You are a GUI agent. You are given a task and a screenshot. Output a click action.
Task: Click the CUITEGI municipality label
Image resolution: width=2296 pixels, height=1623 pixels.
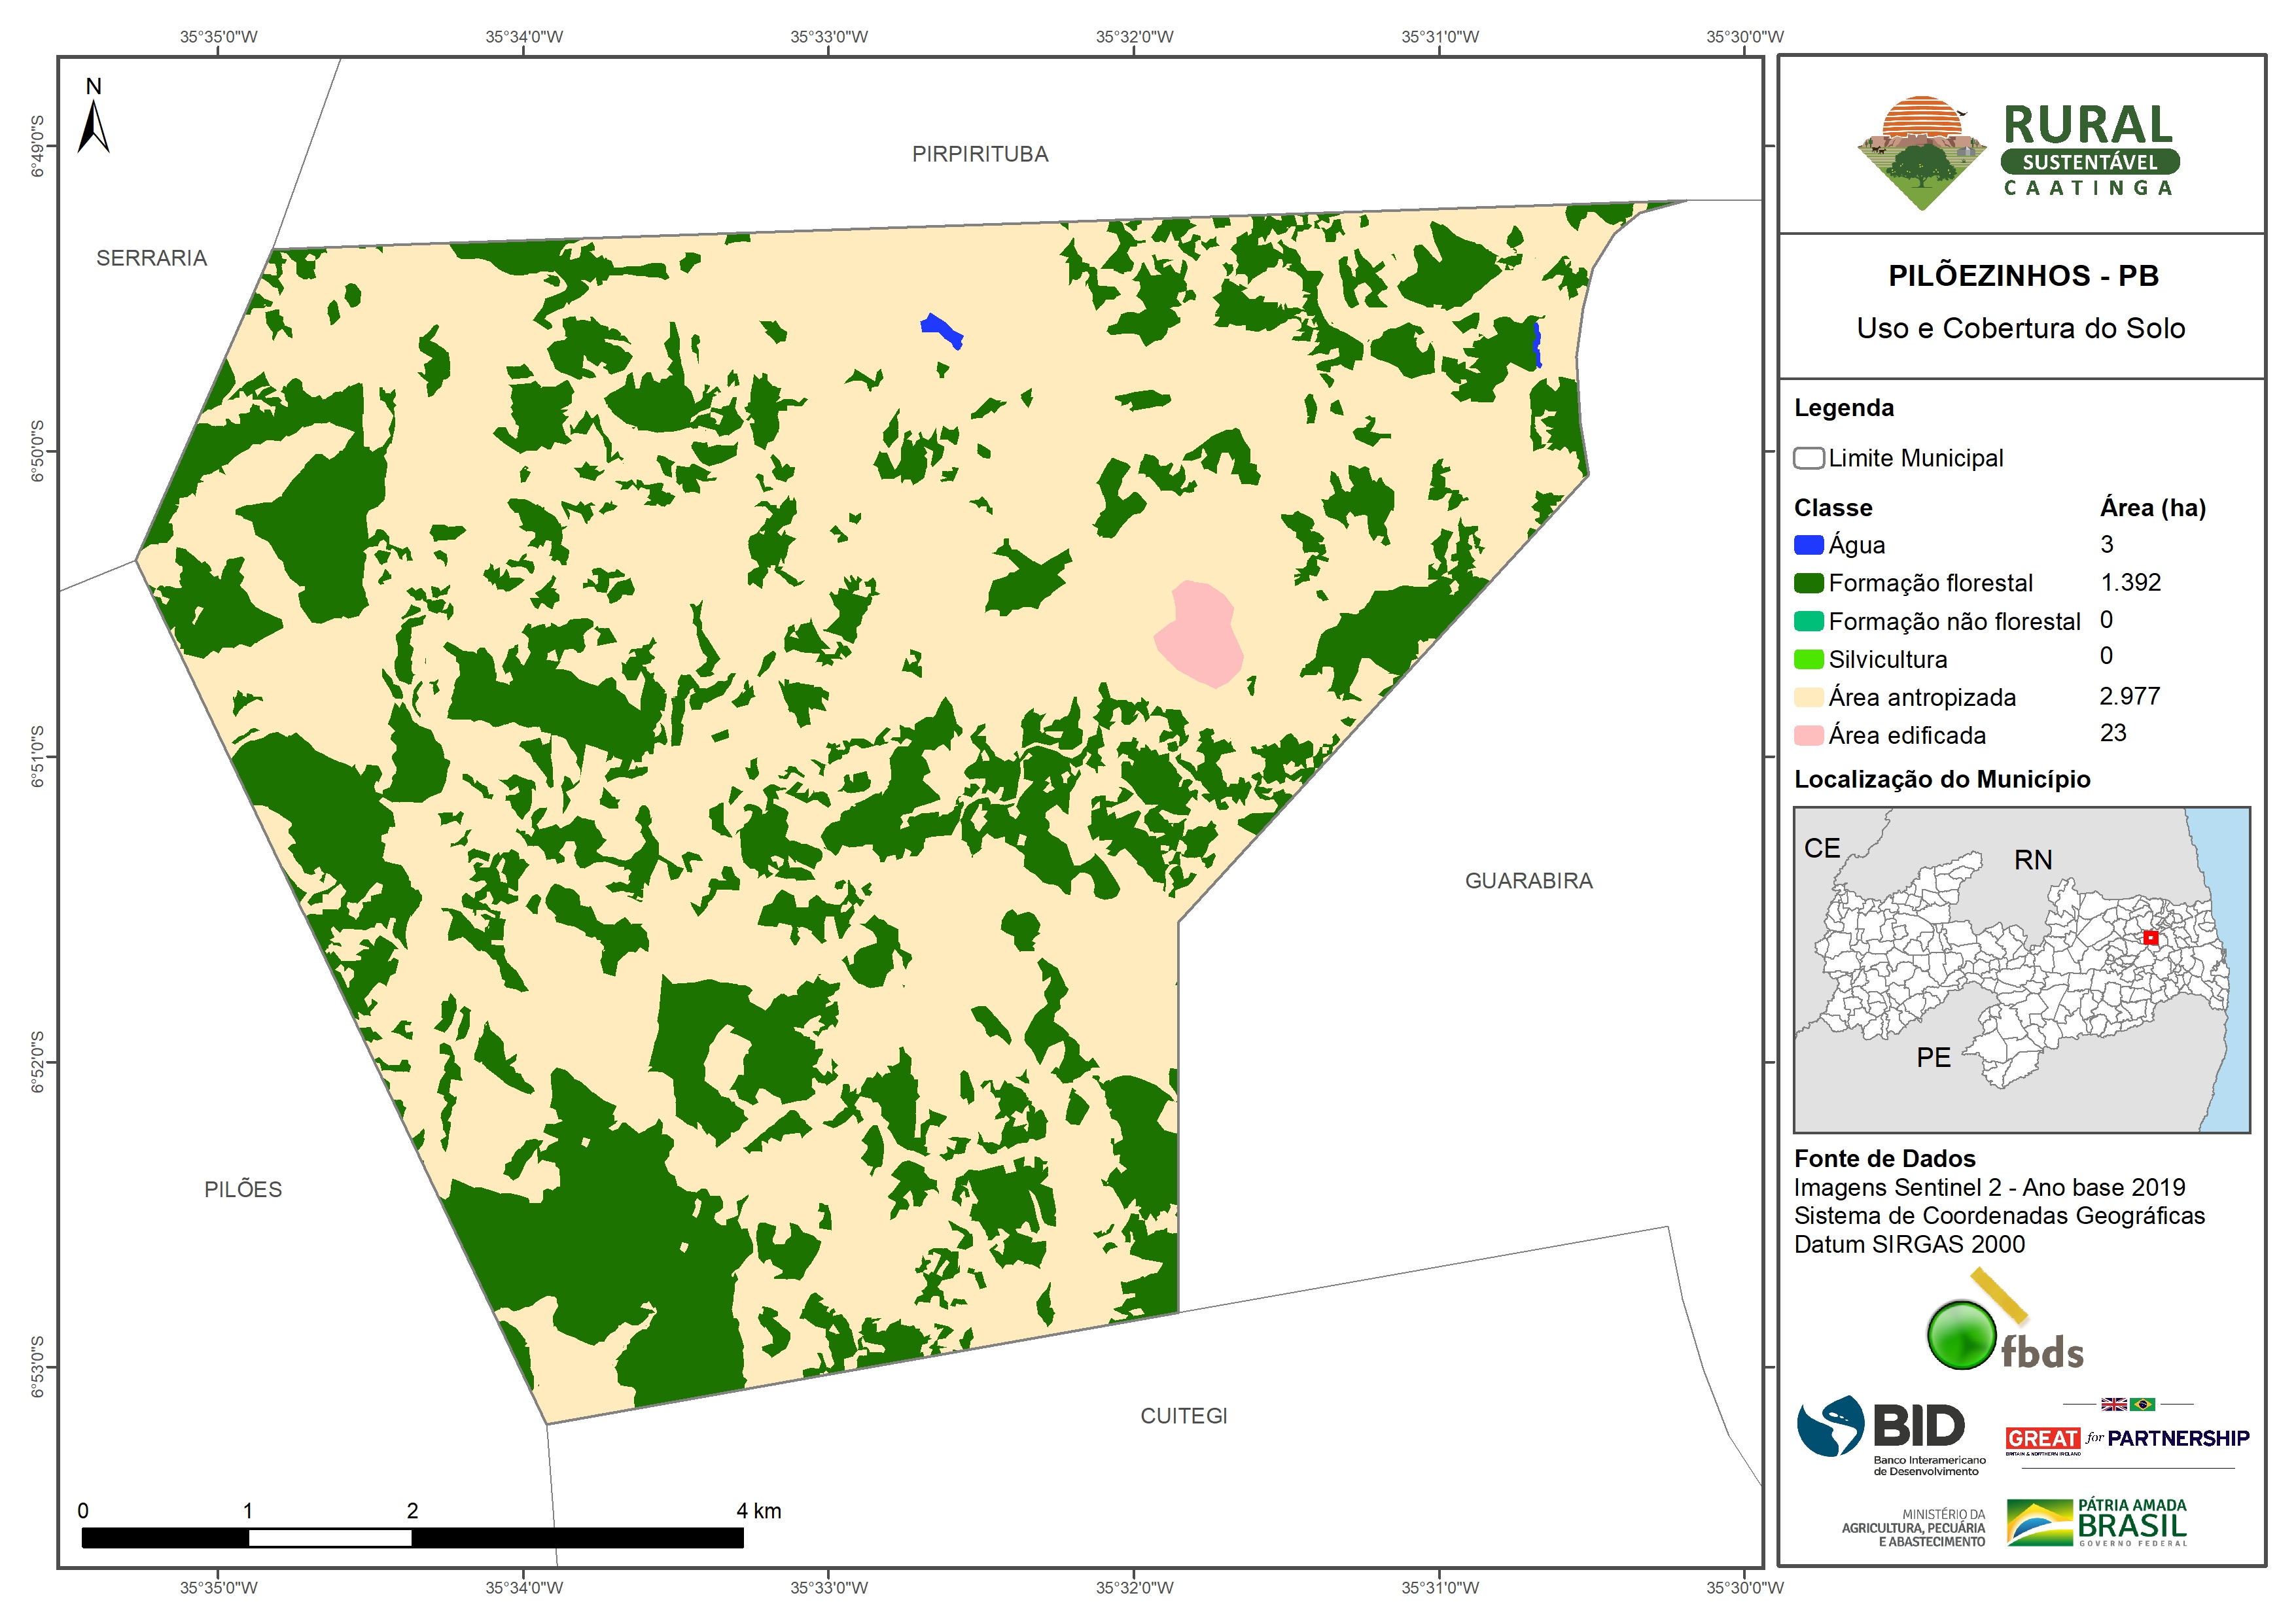tap(1183, 1416)
